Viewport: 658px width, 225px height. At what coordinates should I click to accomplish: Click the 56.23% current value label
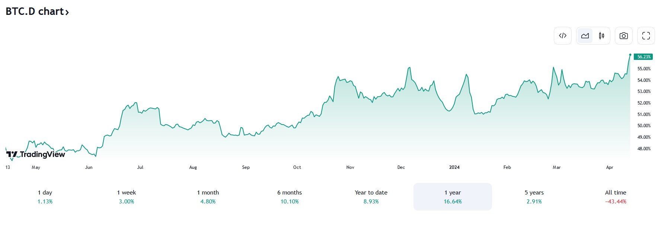643,57
